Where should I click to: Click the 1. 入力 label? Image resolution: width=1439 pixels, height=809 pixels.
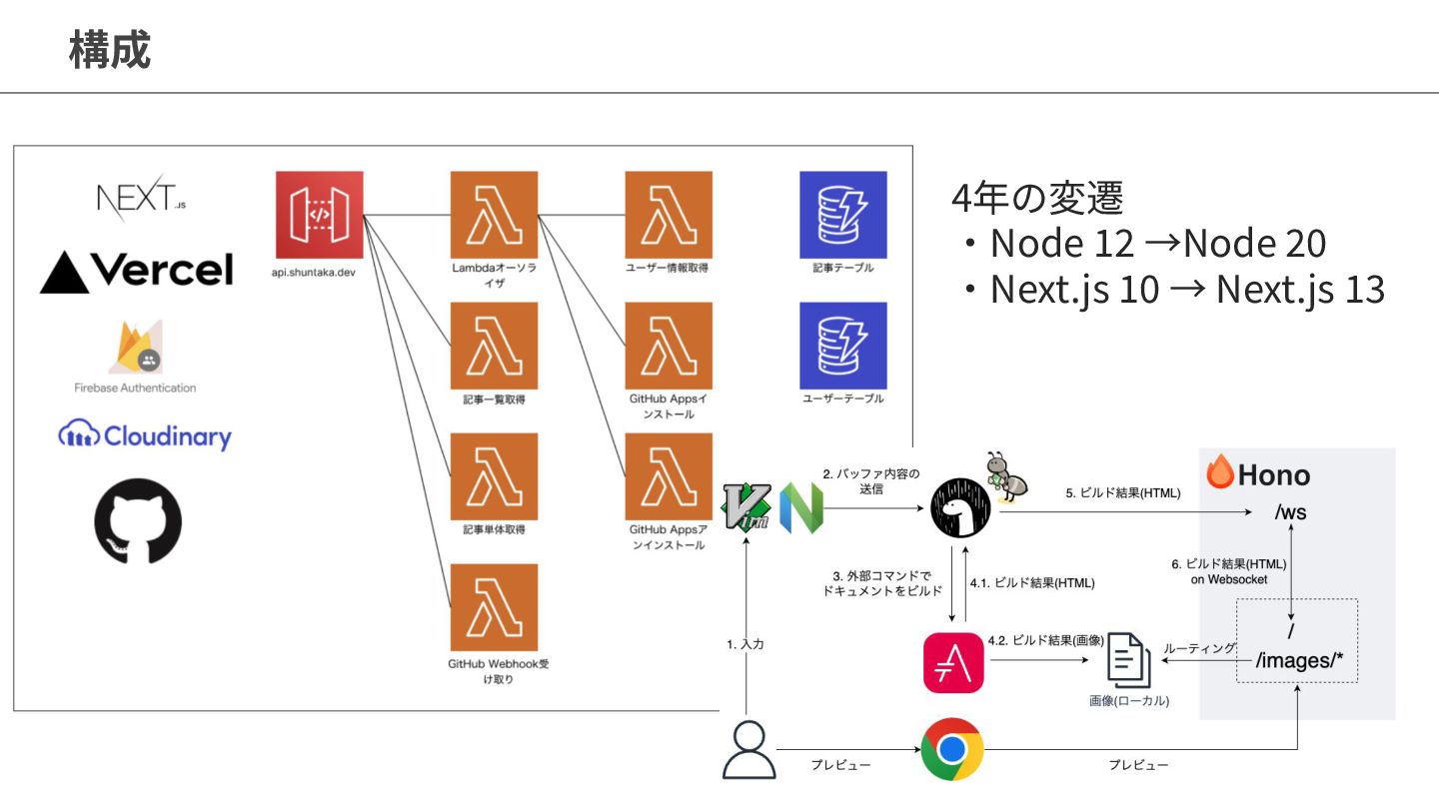tap(745, 644)
